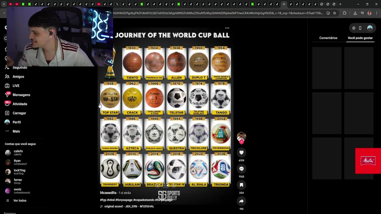
Task: Open Atividade icon with 99+ badge
Action: pyautogui.click(x=7, y=104)
